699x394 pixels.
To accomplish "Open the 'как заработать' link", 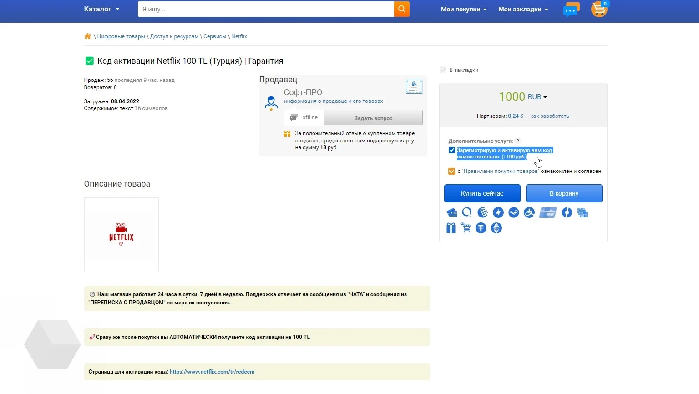I will [550, 116].
